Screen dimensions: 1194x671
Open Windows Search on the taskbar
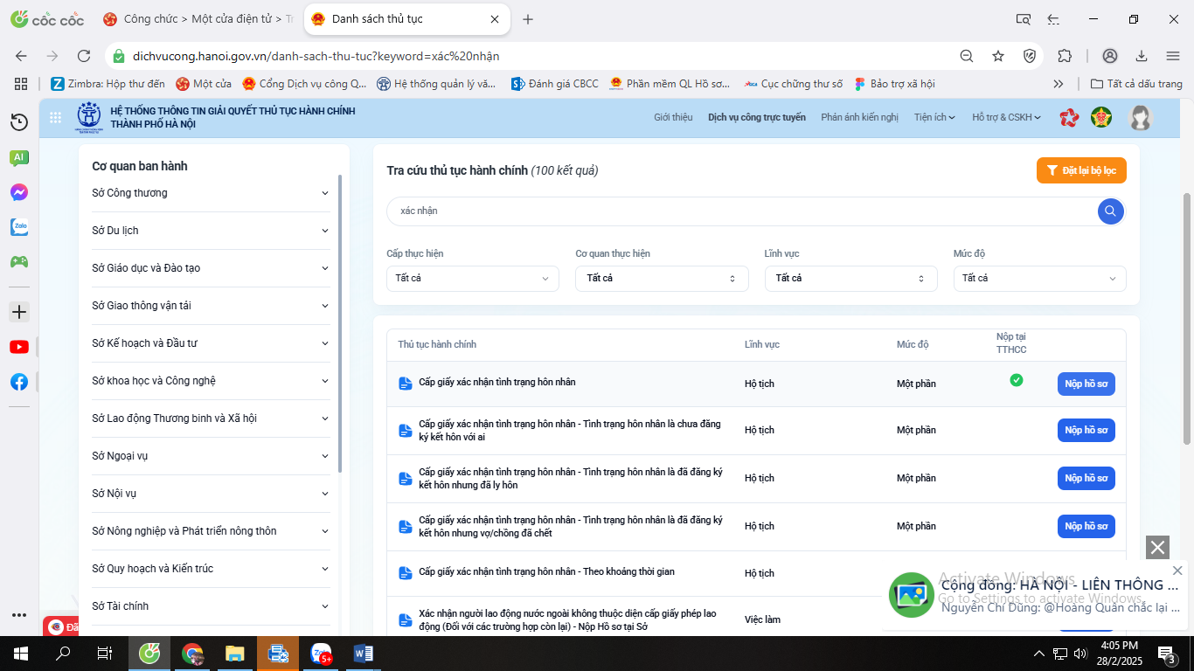[x=63, y=653]
